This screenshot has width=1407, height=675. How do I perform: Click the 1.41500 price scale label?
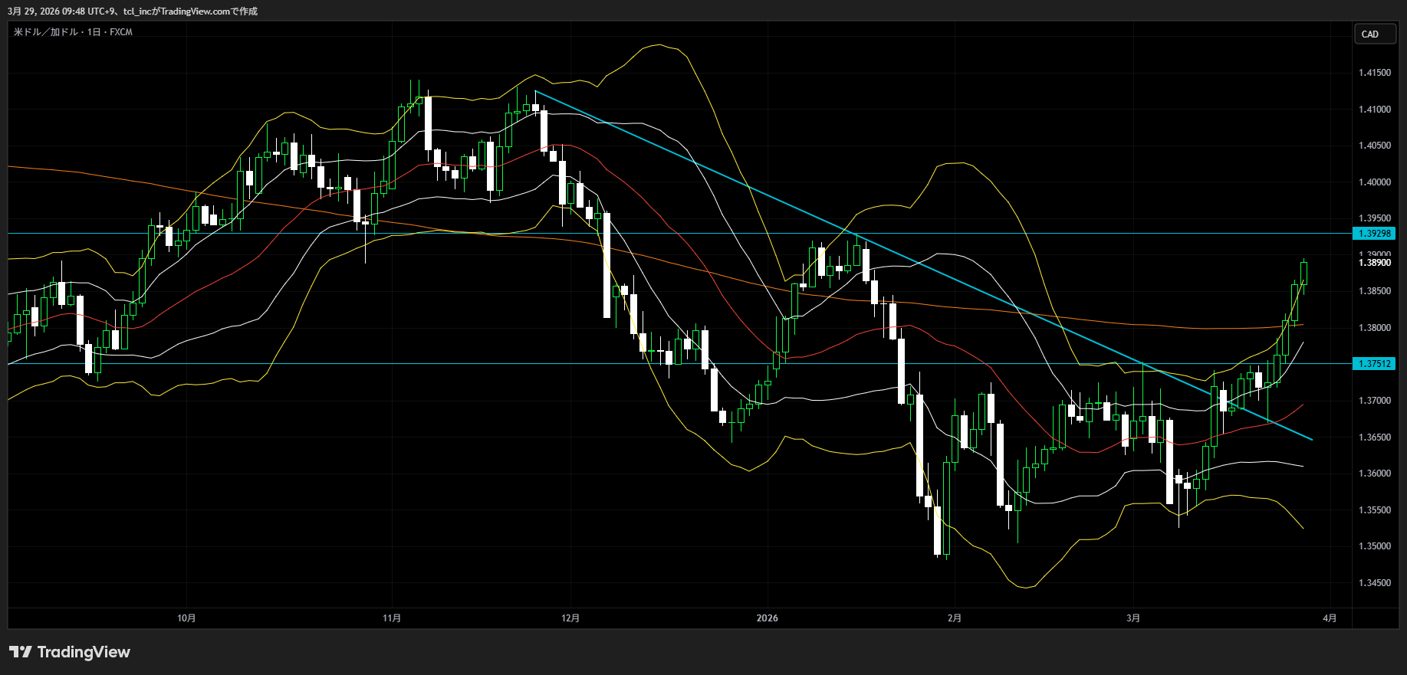pyautogui.click(x=1374, y=73)
